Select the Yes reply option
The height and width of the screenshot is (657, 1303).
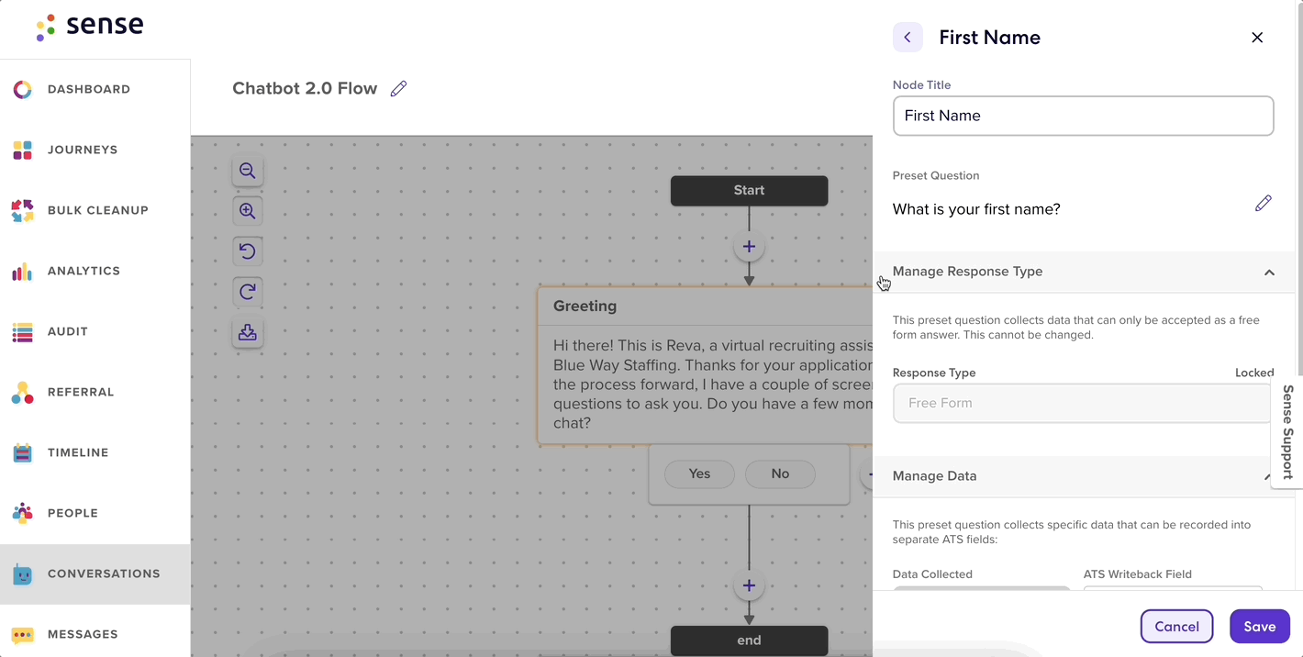[x=699, y=474]
